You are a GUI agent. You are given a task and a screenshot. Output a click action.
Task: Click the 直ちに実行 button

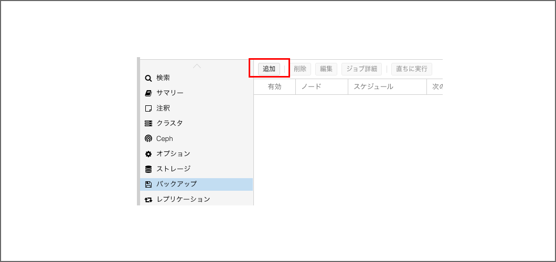pos(411,69)
